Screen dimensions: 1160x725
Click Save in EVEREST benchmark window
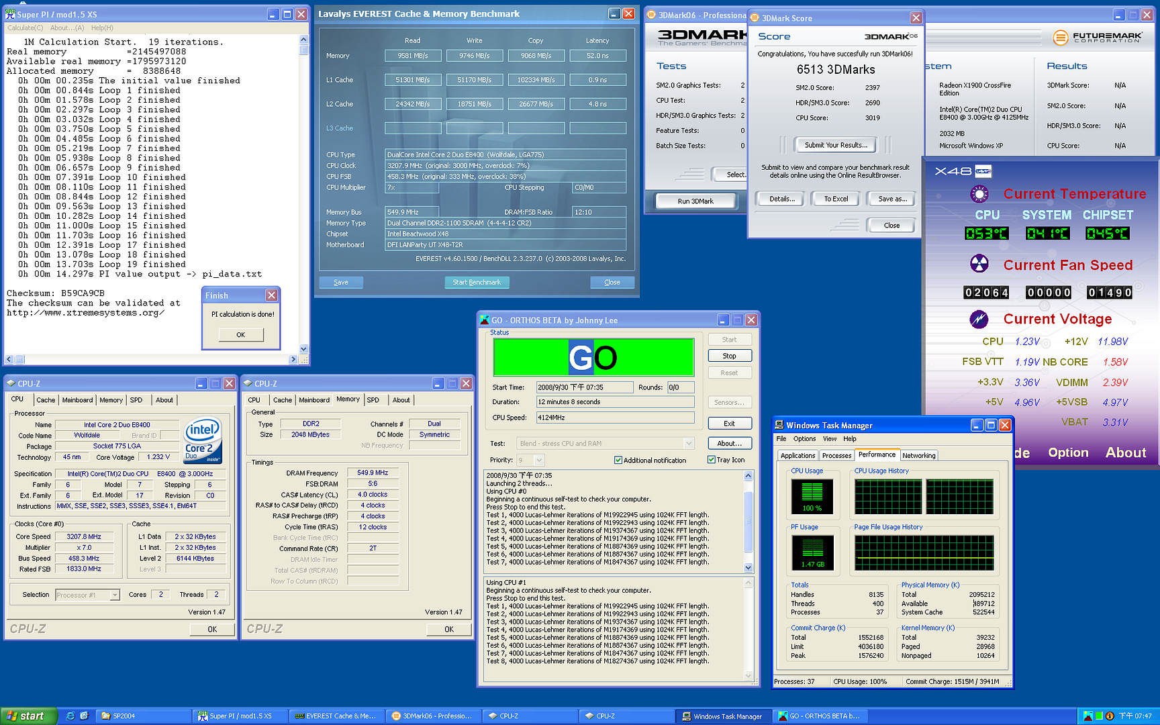(341, 282)
